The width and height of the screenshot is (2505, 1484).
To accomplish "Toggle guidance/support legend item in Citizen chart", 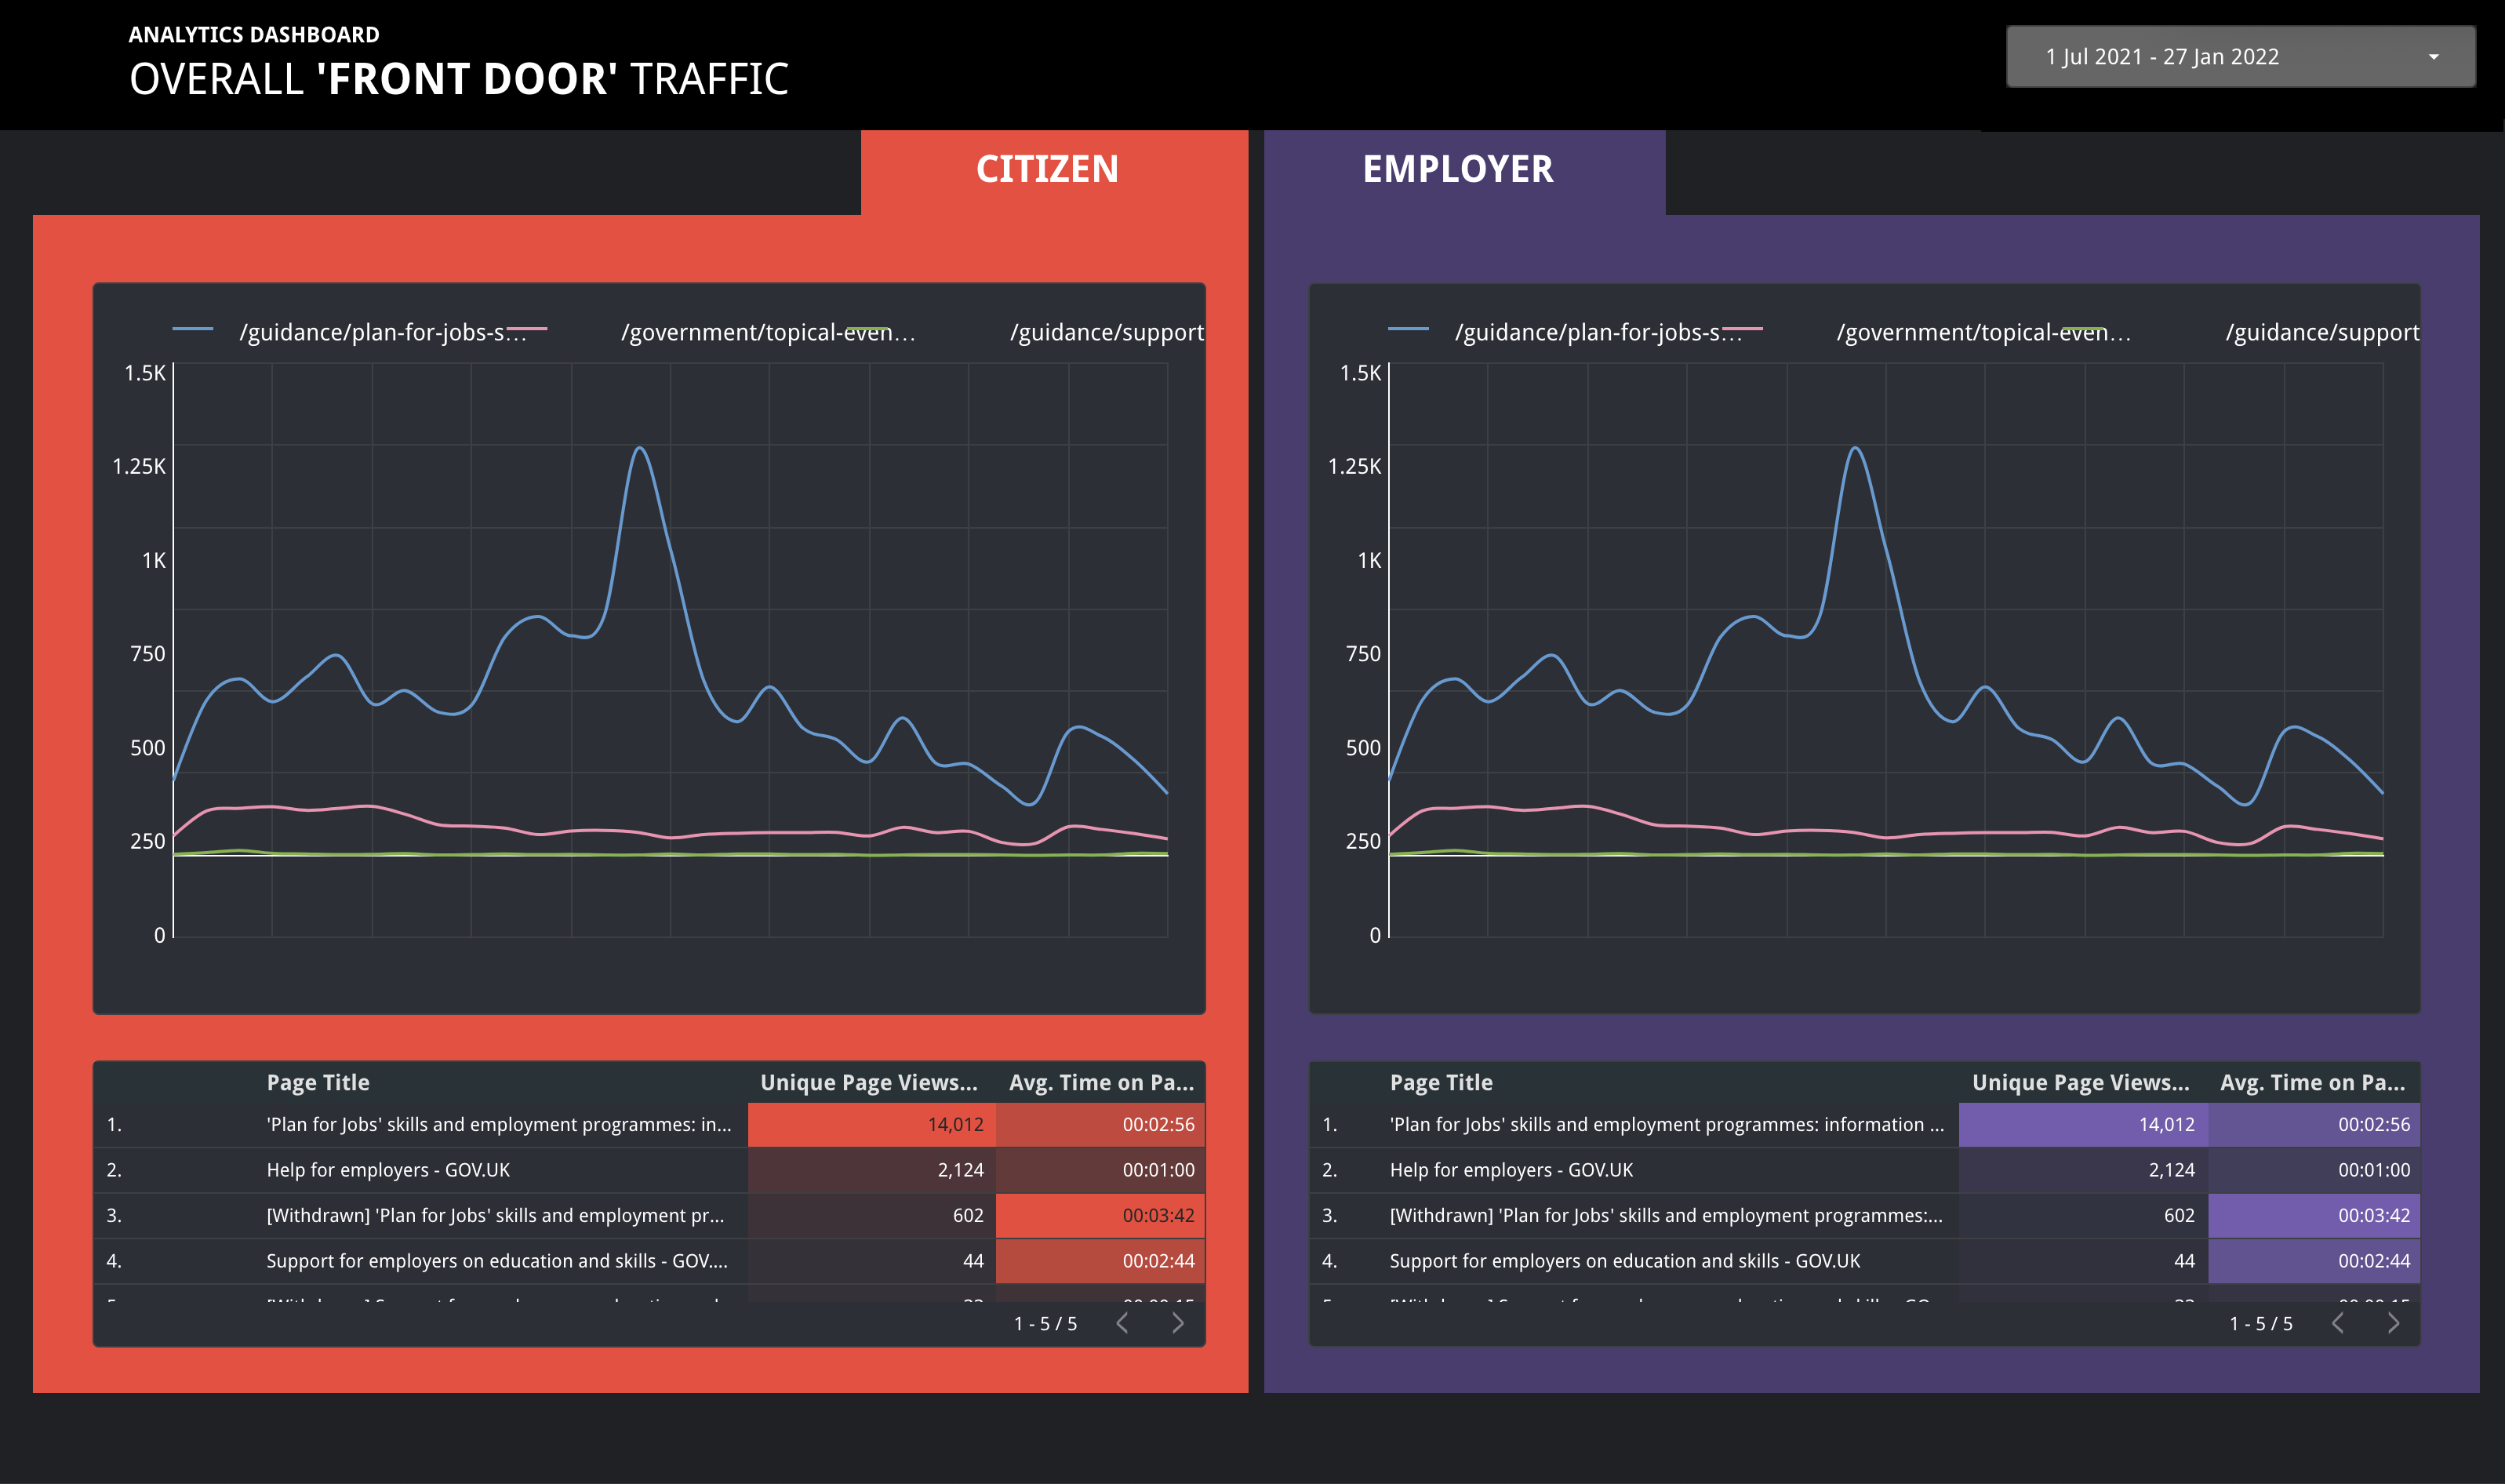I will (1106, 332).
